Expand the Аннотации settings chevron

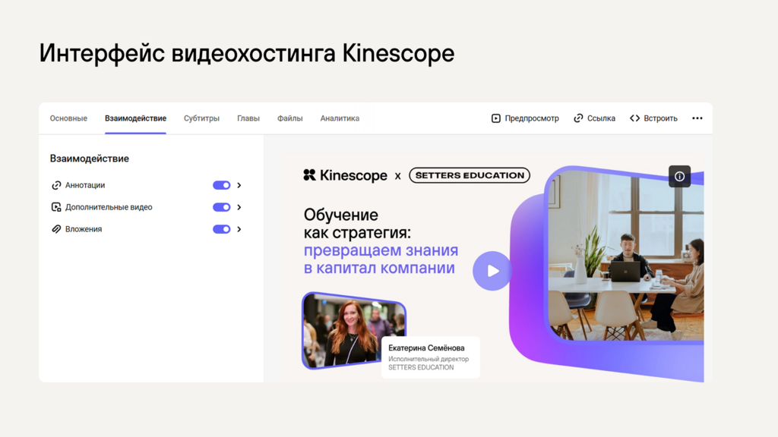pyautogui.click(x=239, y=185)
